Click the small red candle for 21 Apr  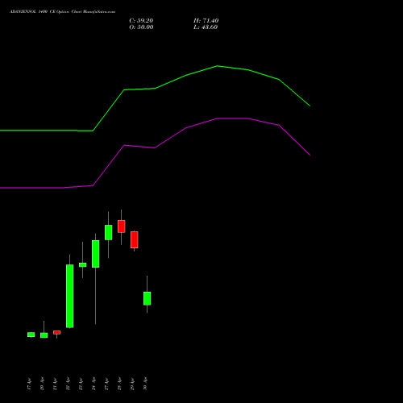coord(57,332)
